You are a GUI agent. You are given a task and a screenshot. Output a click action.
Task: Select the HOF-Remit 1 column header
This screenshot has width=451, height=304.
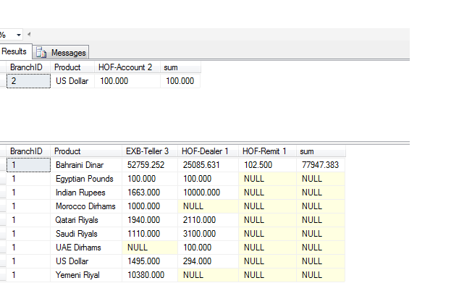click(268, 151)
